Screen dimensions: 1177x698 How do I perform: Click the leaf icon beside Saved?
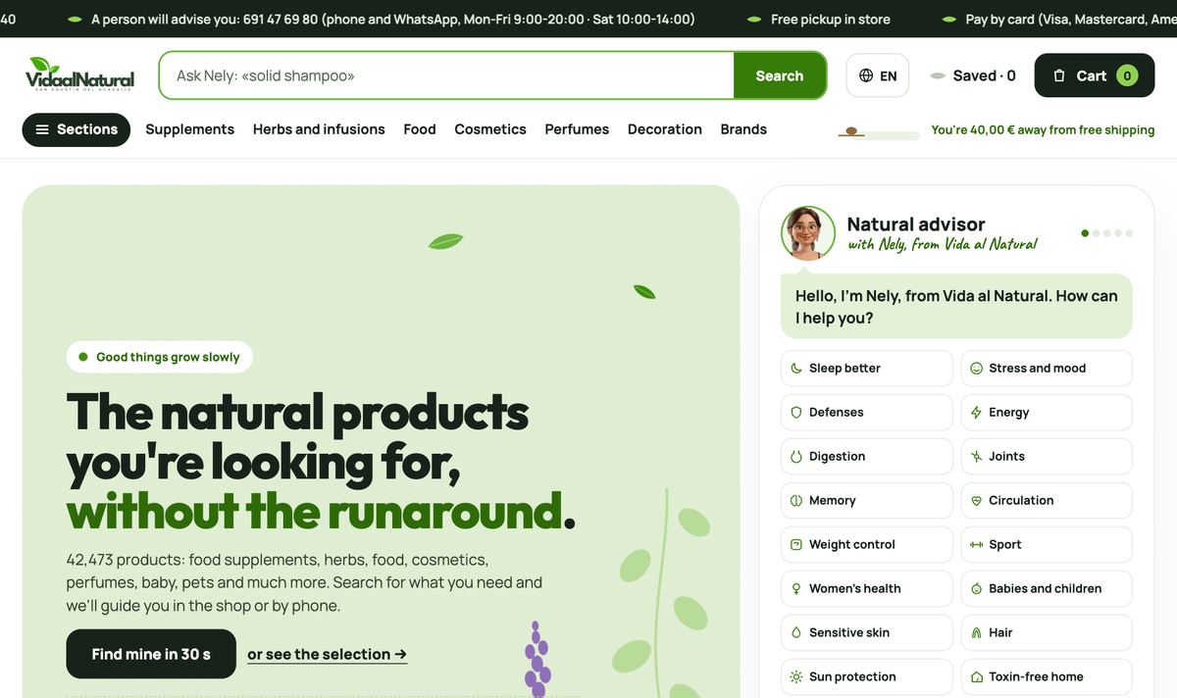938,75
